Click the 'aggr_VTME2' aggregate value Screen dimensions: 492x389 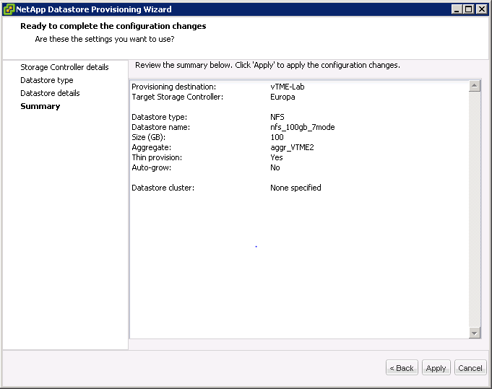pos(292,147)
